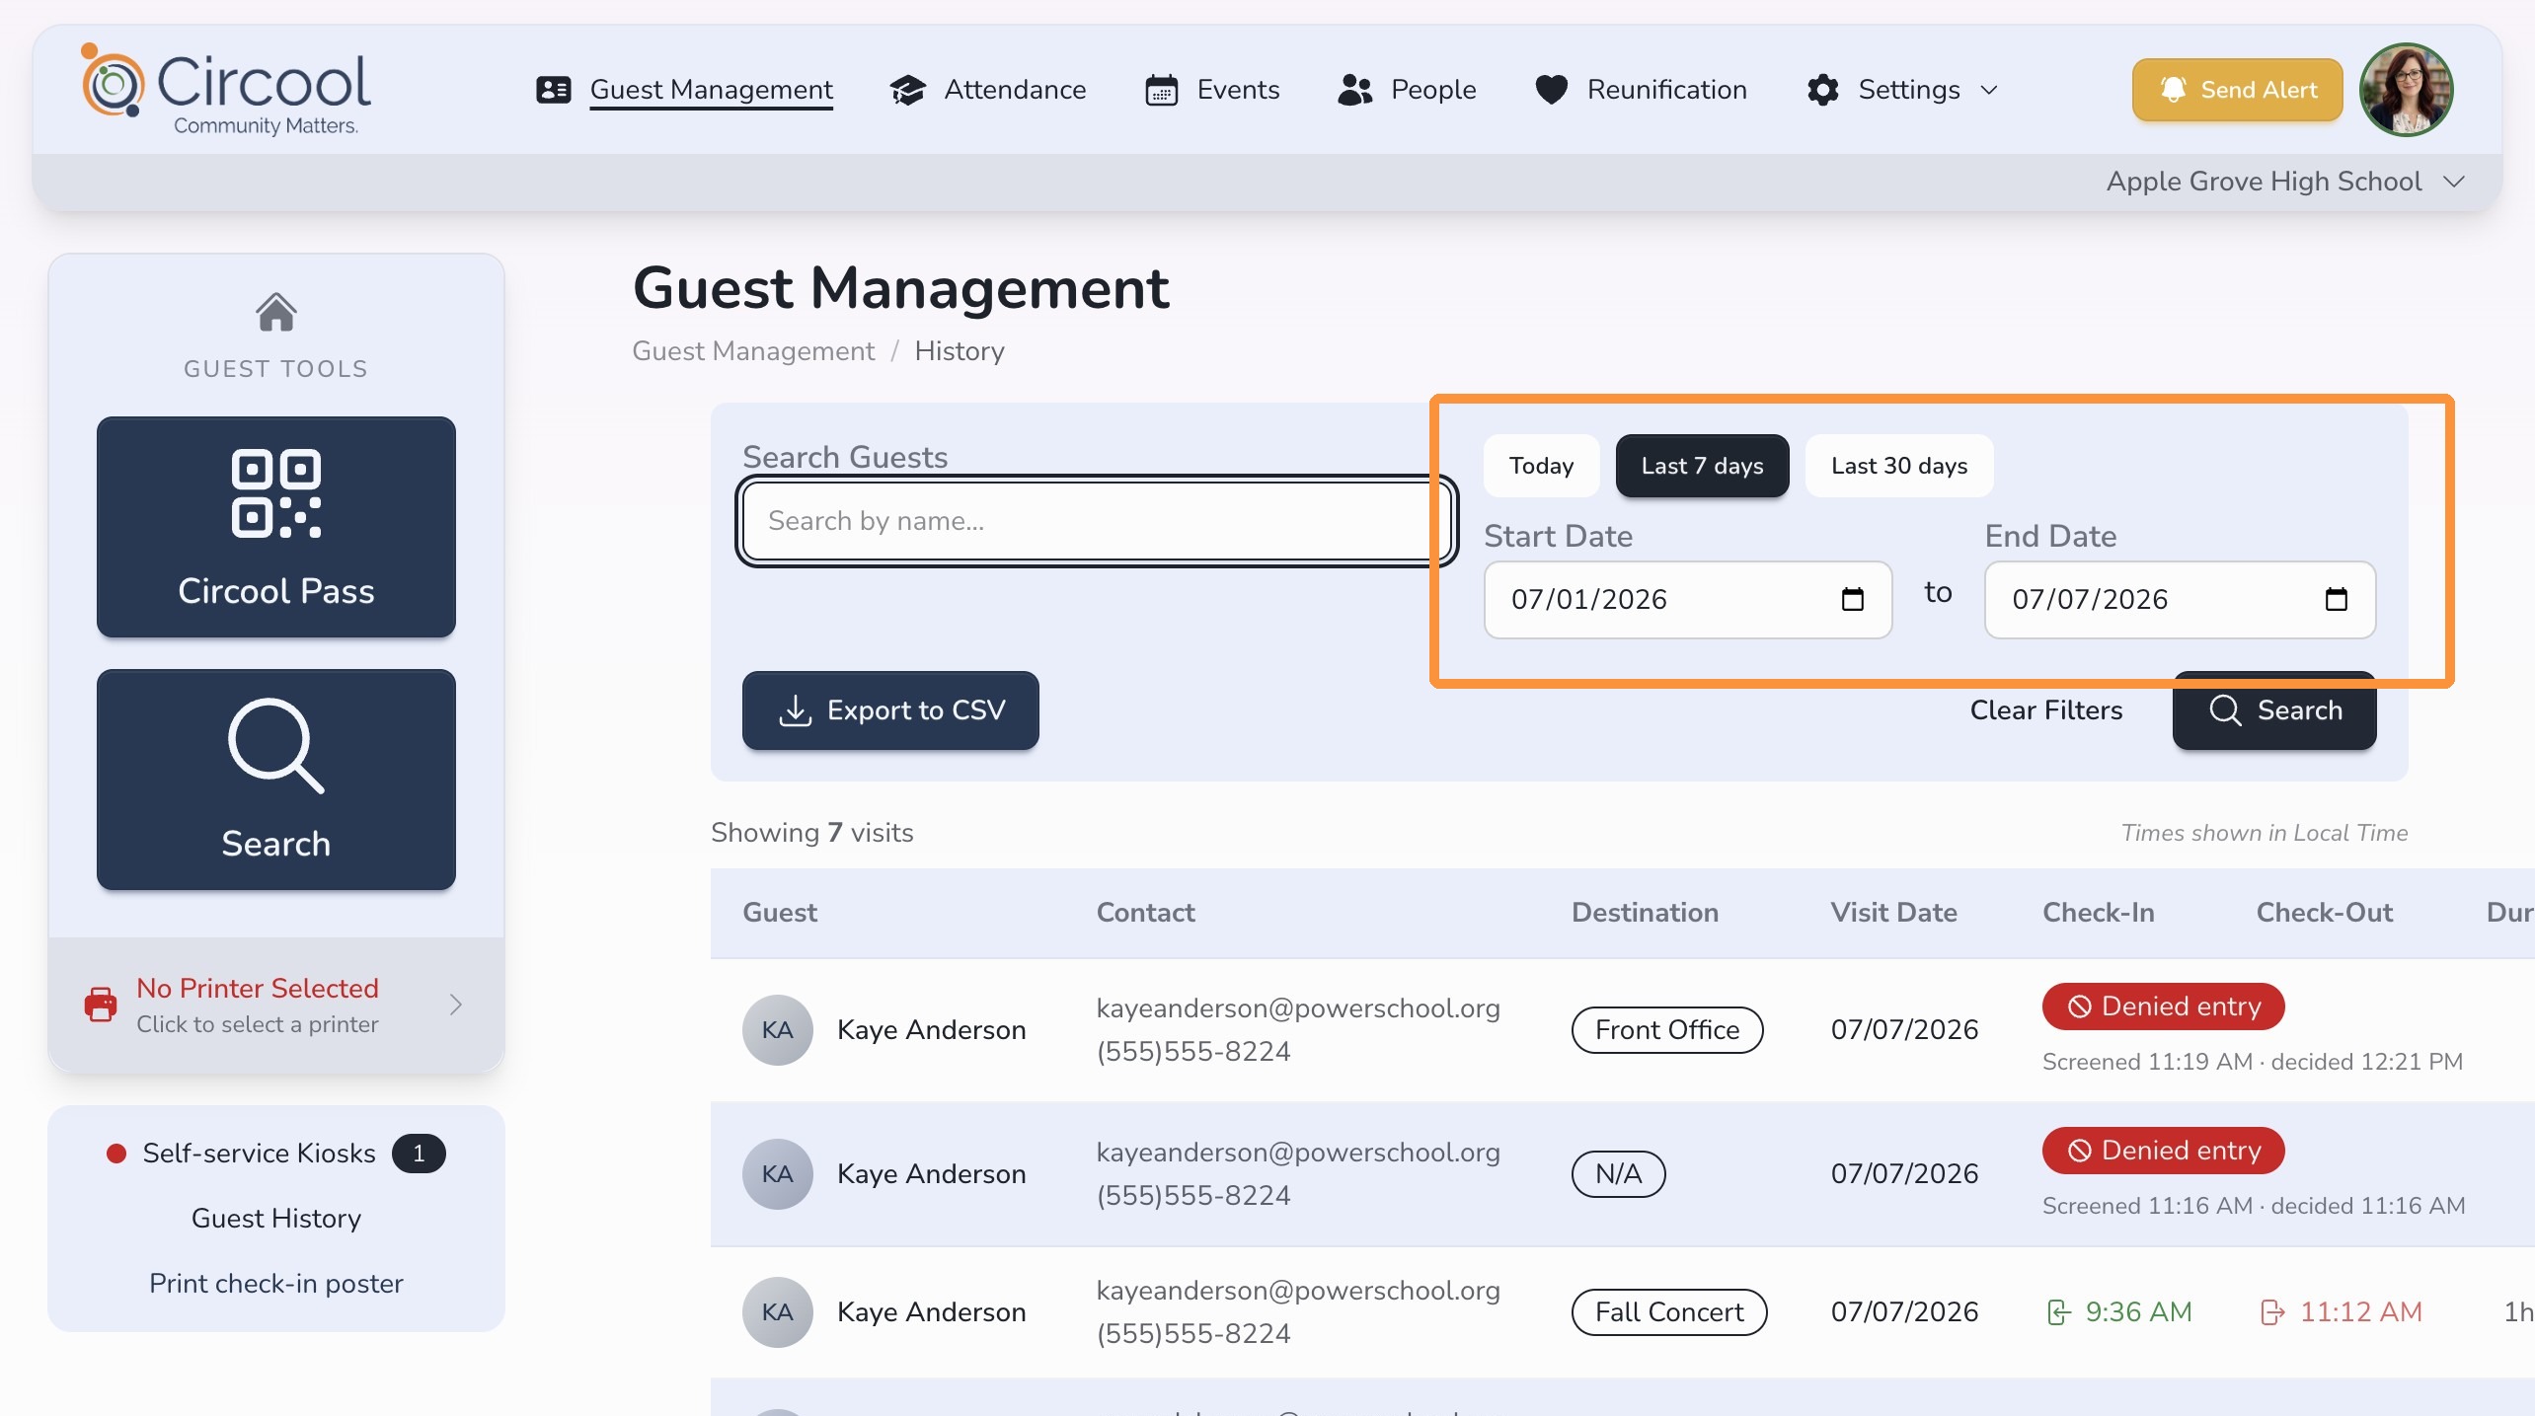Screen dimensions: 2535x1416
Task: Click KA avatar in Front Office row
Action: coord(777,1030)
